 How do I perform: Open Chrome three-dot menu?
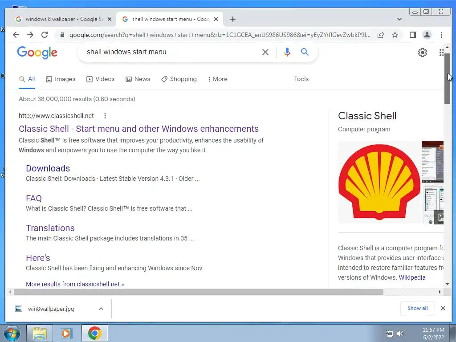point(441,35)
